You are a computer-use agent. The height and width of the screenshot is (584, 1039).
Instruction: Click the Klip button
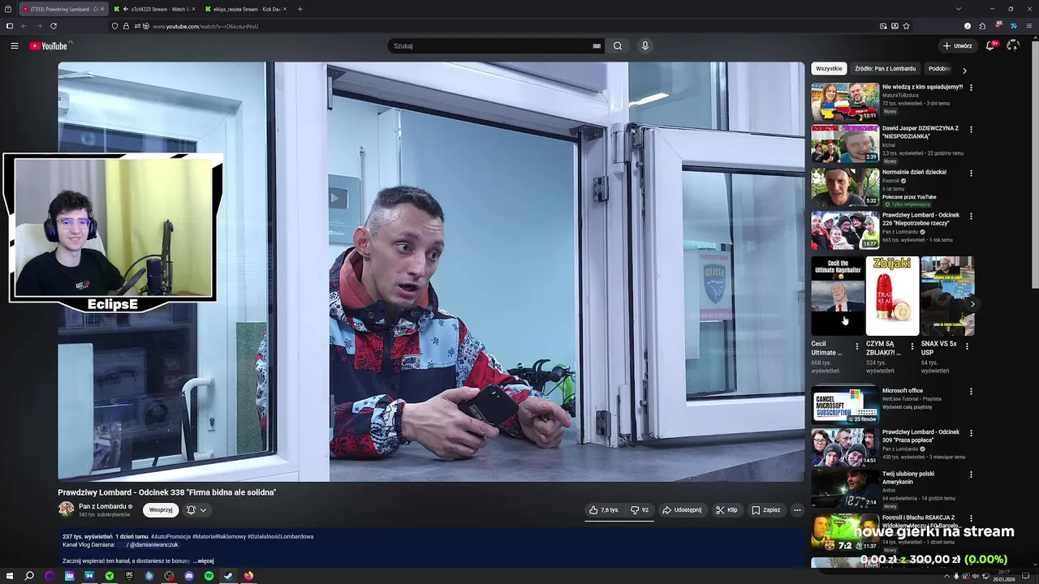[726, 510]
